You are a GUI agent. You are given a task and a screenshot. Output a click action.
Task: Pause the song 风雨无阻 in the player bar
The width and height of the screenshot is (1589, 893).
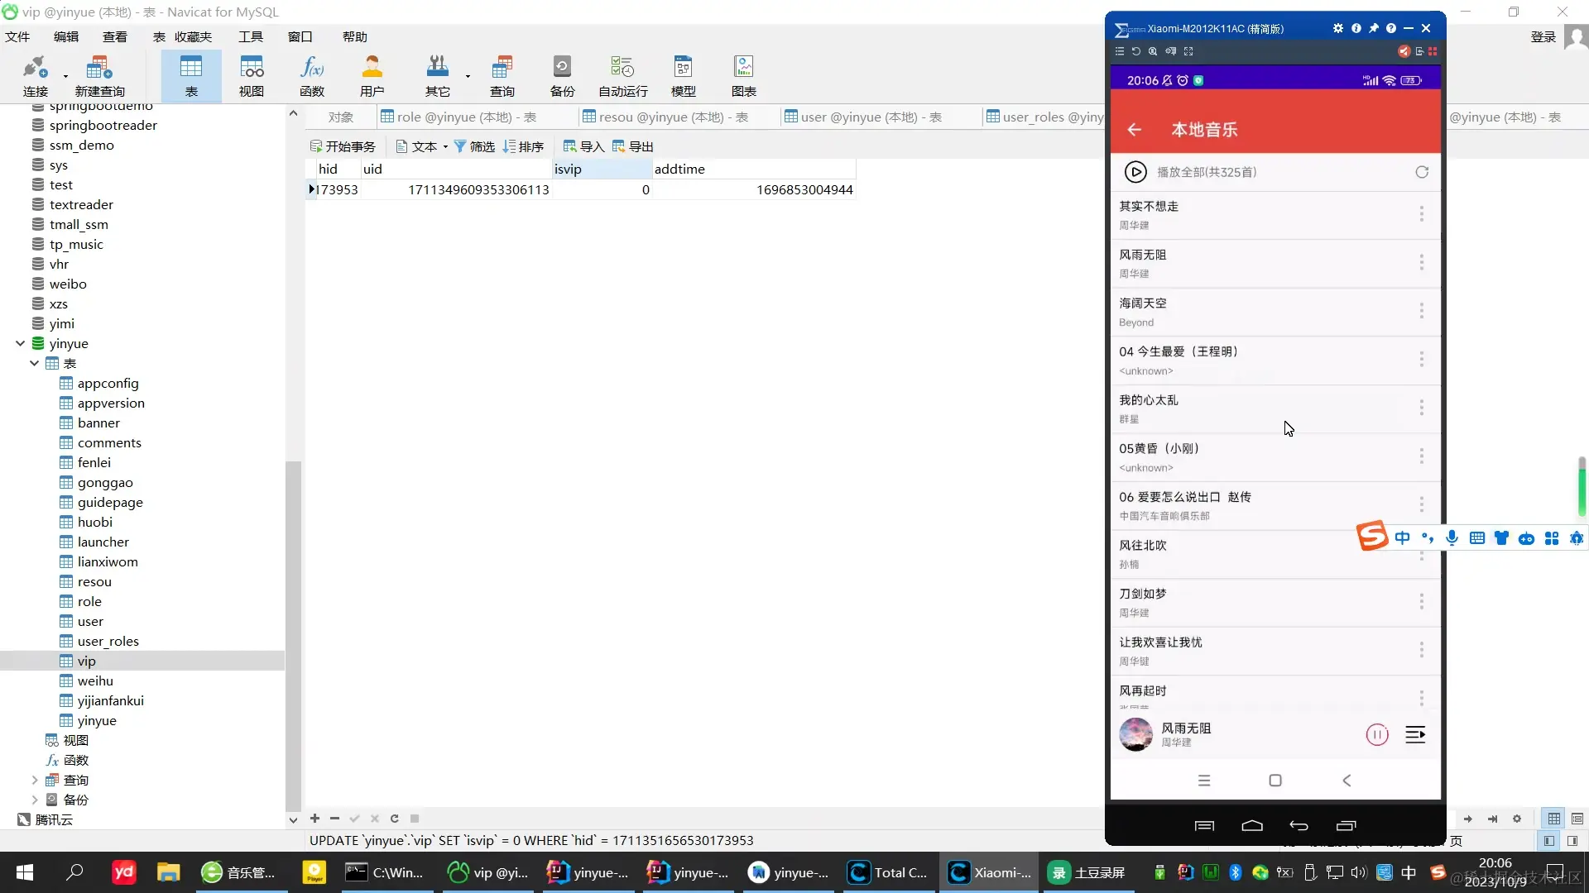coord(1376,734)
